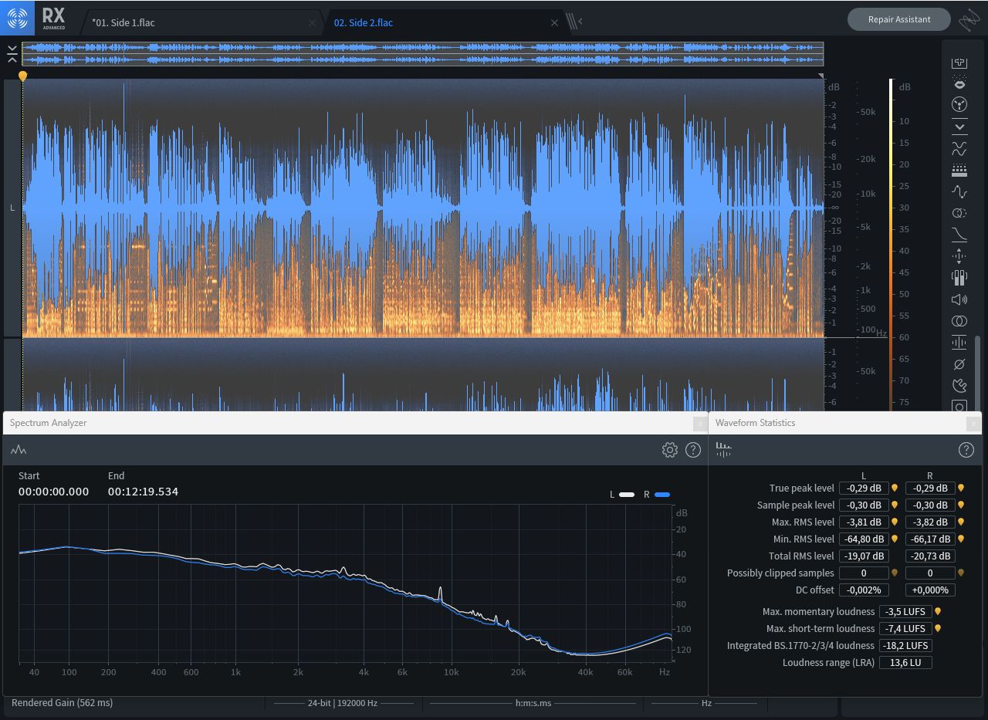Open Spectrum Analyzer settings gear
The image size is (988, 720).
pos(669,450)
